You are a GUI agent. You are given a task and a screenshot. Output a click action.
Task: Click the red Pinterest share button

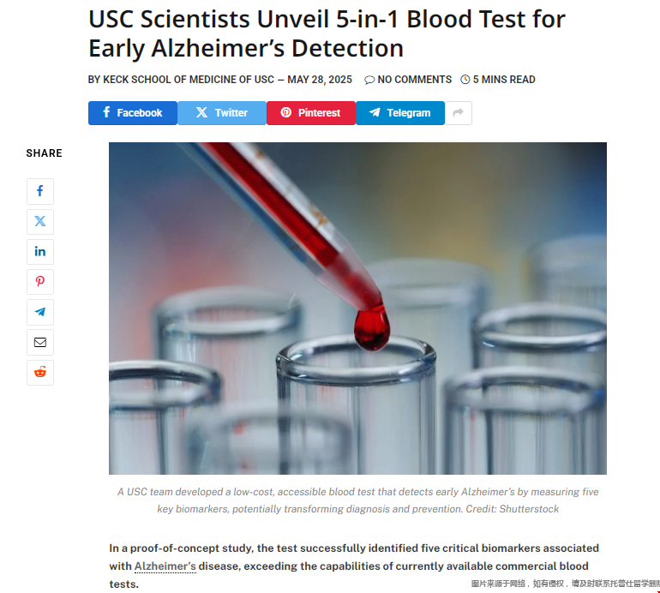point(311,113)
